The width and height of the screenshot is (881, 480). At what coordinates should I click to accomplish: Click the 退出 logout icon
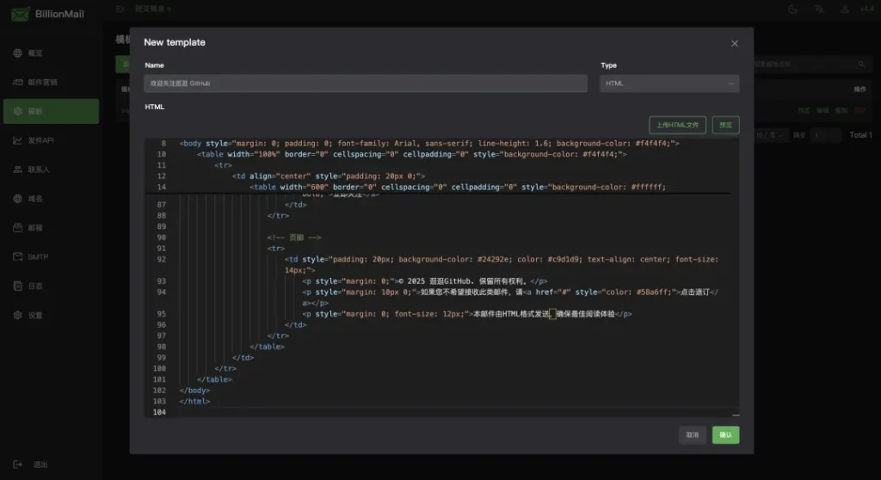point(18,465)
